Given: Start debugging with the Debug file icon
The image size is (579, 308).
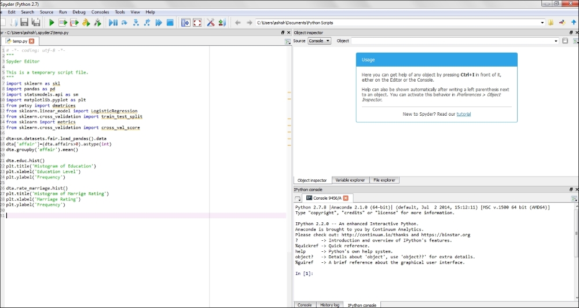Looking at the screenshot, I should pos(113,23).
